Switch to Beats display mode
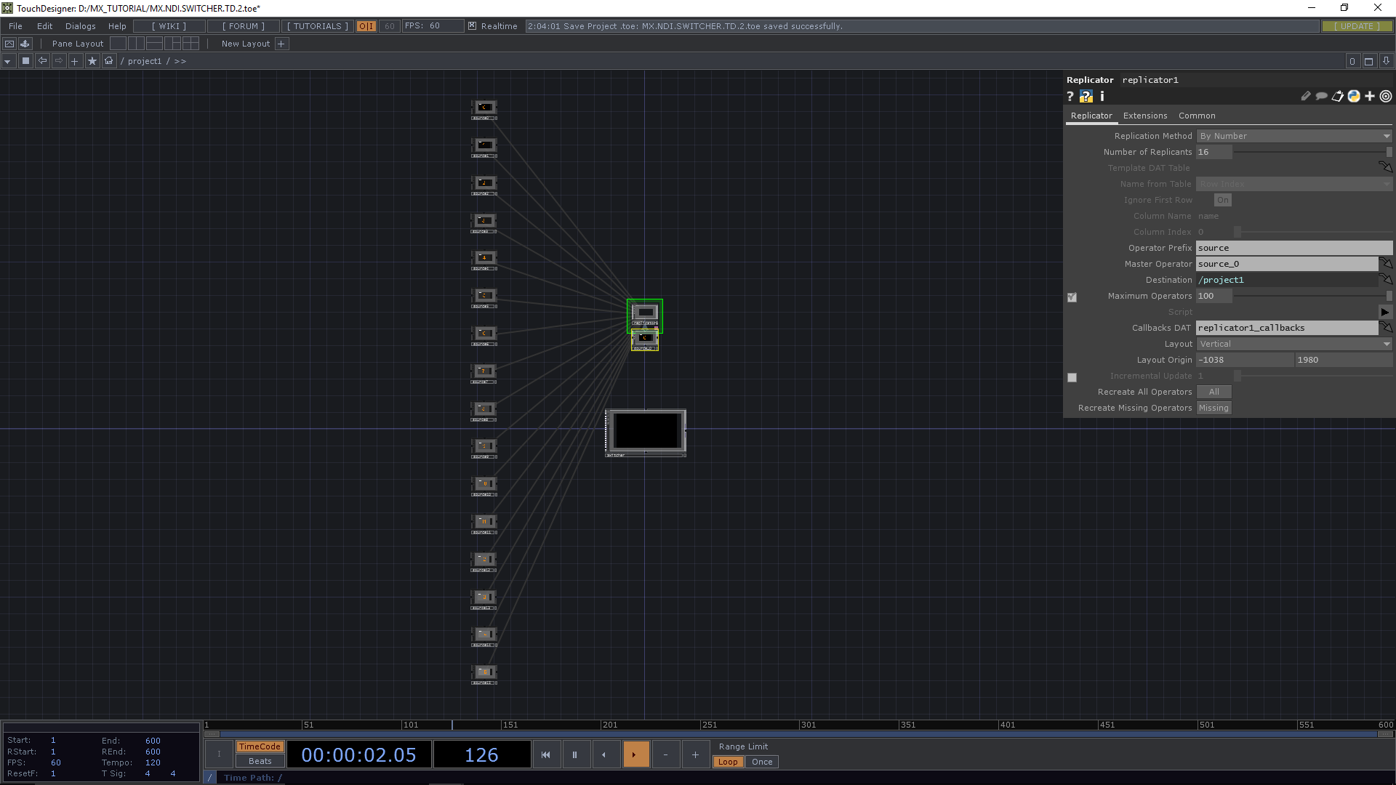Screen dimensions: 1396x785 tap(260, 761)
